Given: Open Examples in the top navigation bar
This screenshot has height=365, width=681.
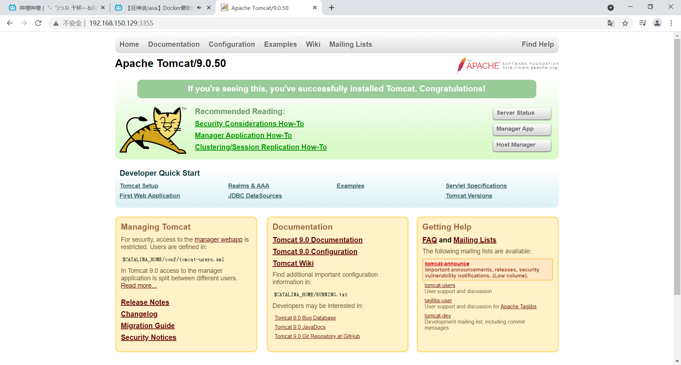Looking at the screenshot, I should click(x=280, y=44).
